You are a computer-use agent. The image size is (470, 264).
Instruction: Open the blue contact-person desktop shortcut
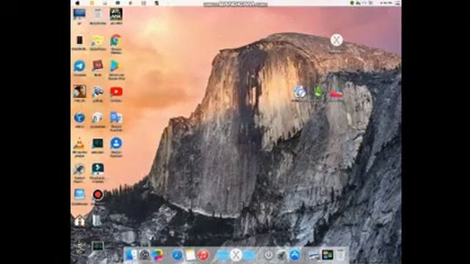point(116,144)
